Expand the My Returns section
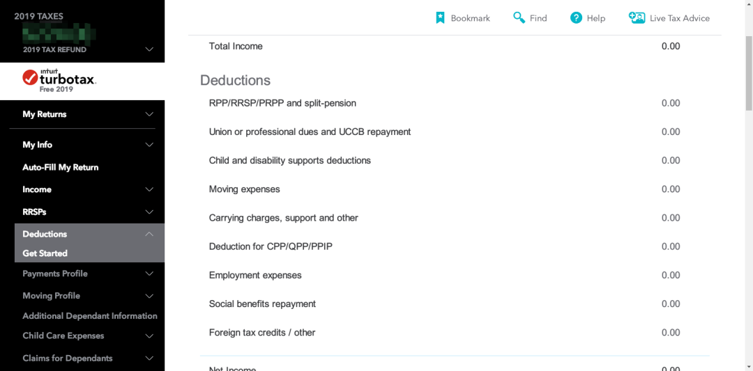Screen dimensions: 753x371 [x=149, y=114]
